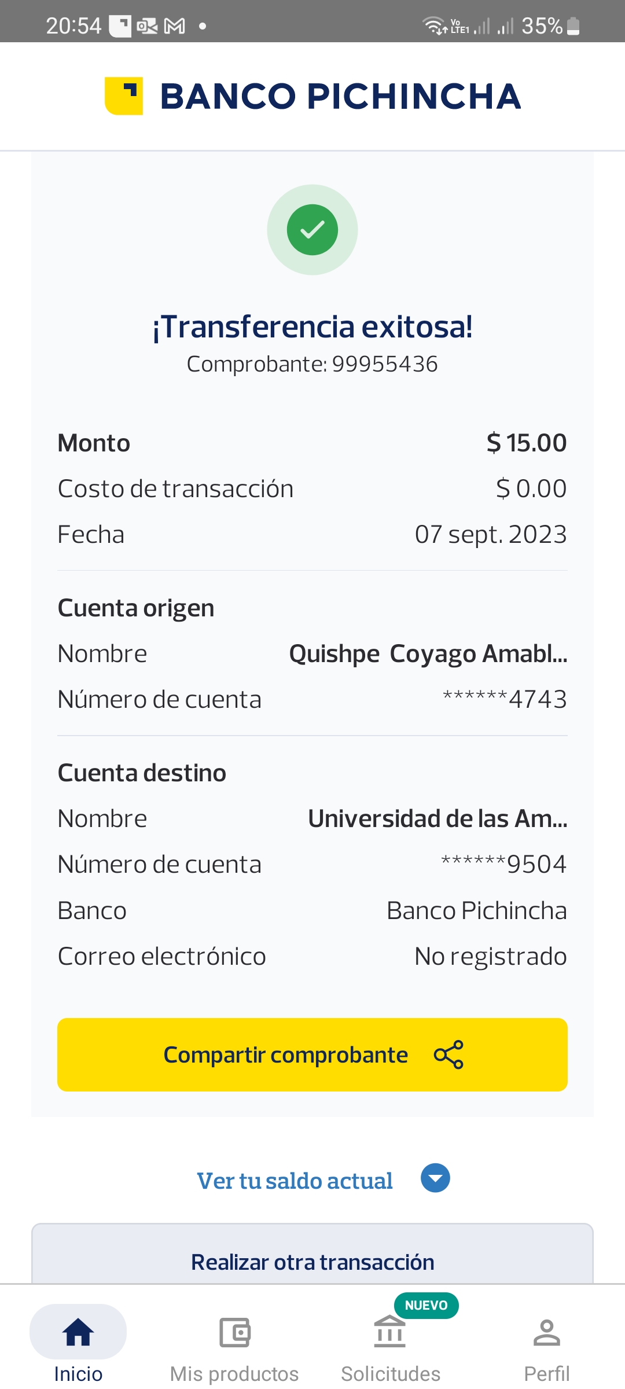The height and width of the screenshot is (1389, 625).
Task: Switch to the Solicitudes tab label
Action: tap(391, 1373)
